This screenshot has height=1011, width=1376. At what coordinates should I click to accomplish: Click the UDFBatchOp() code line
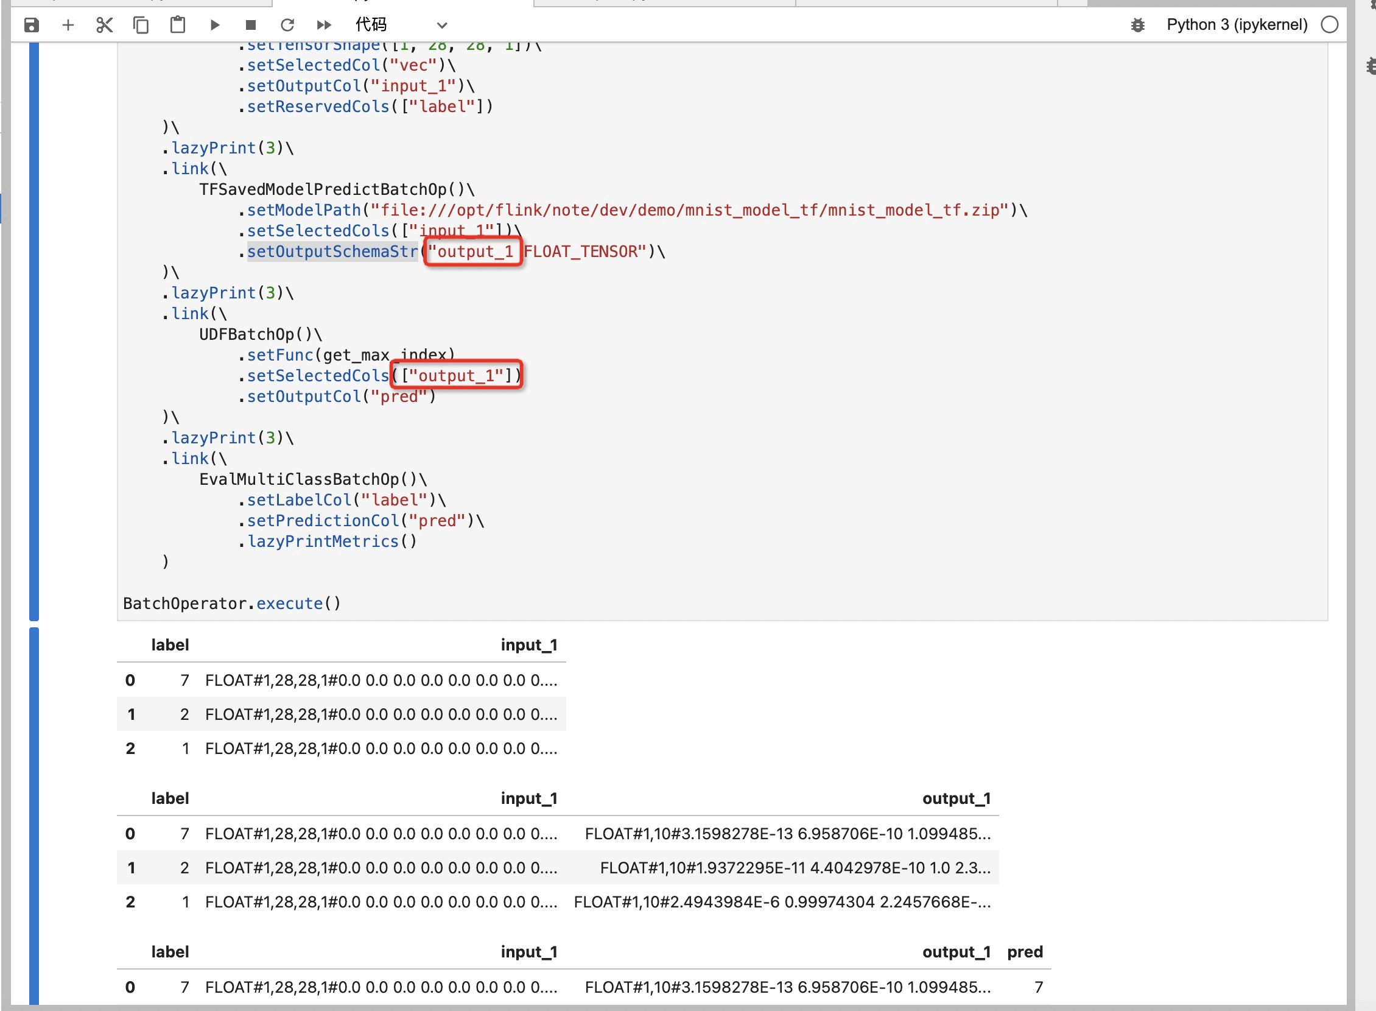pos(261,334)
